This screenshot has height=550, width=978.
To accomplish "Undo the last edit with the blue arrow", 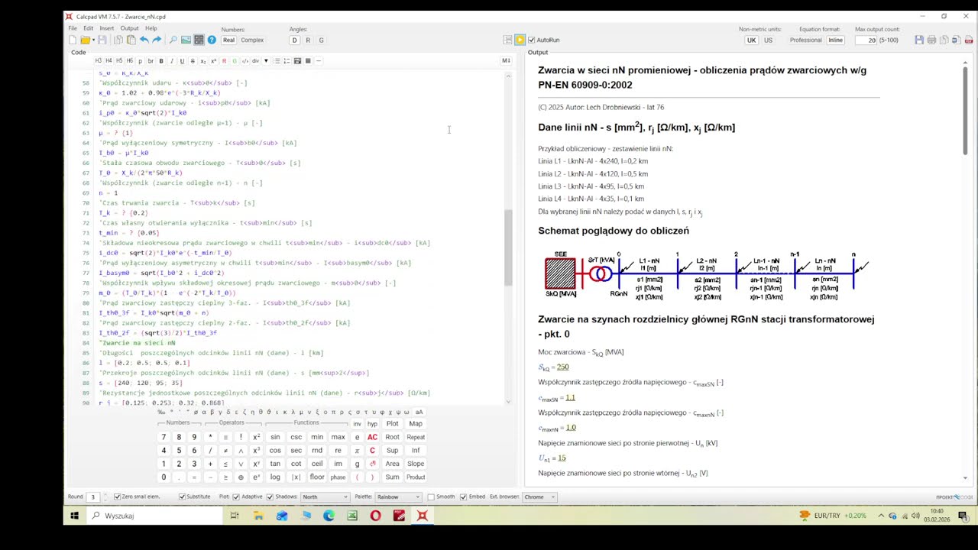I will pyautogui.click(x=144, y=40).
